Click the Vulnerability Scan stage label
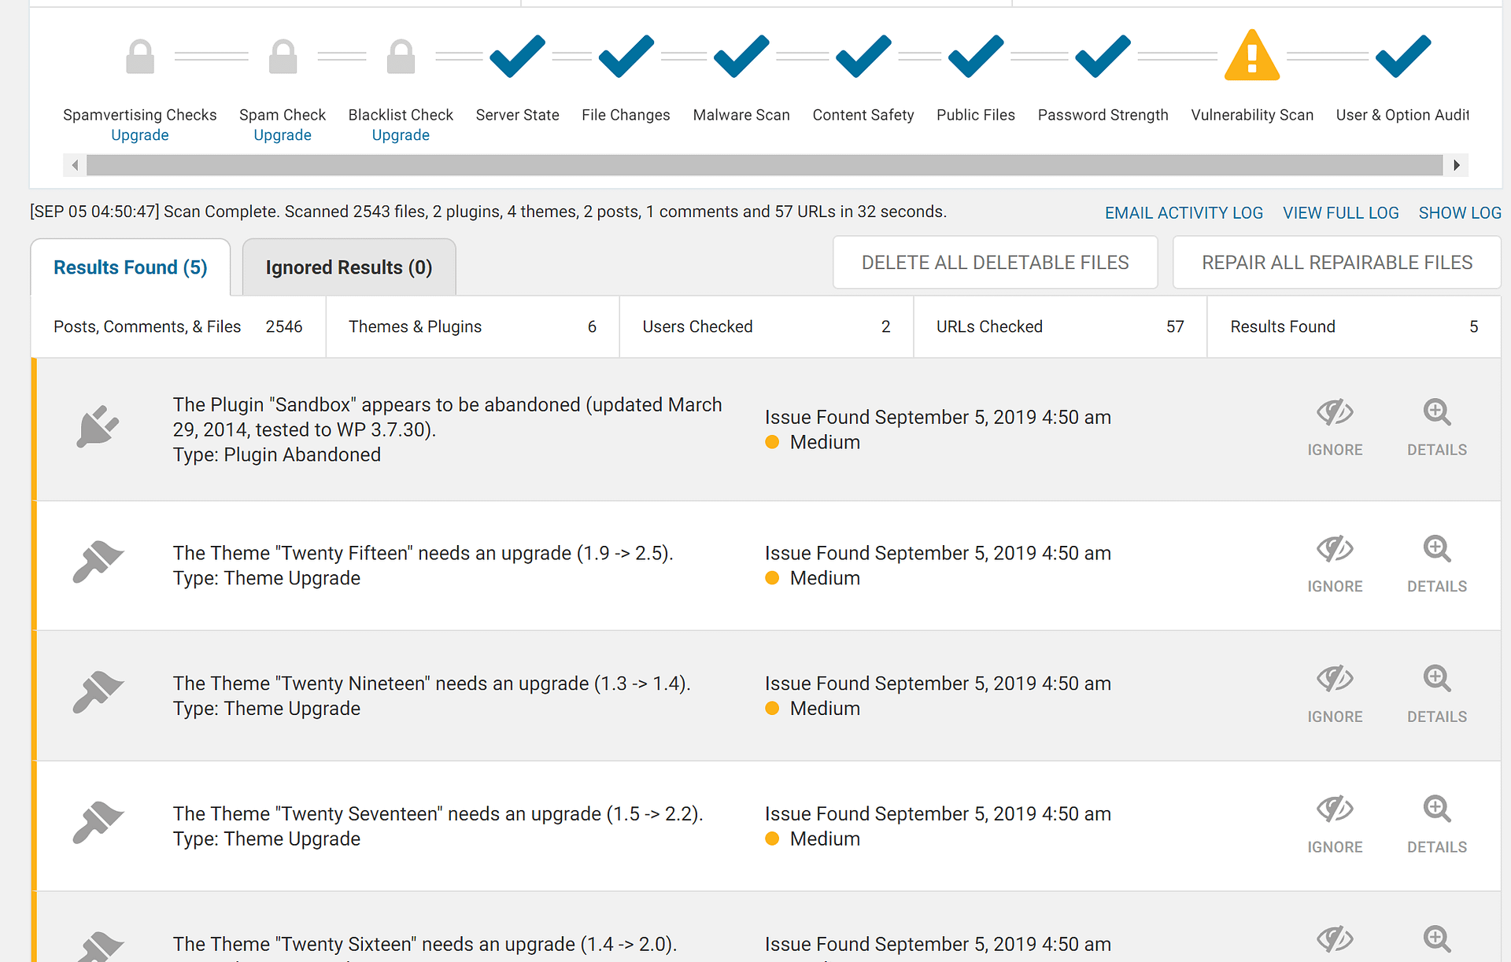1511x962 pixels. (x=1252, y=115)
